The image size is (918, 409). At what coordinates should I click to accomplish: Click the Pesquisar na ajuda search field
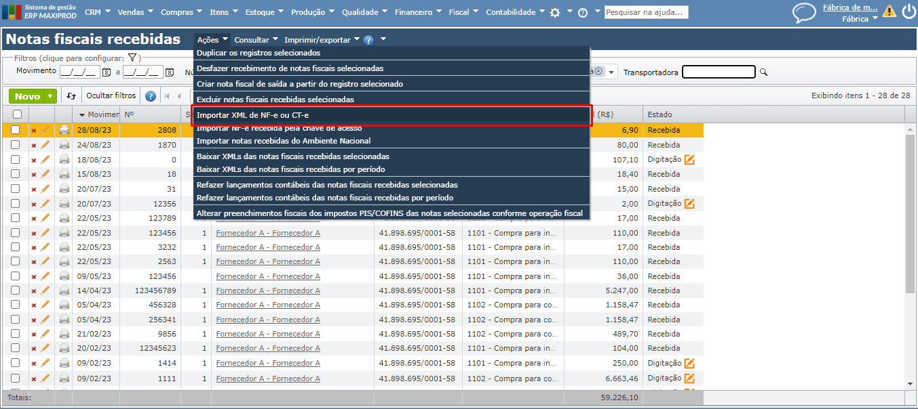646,12
